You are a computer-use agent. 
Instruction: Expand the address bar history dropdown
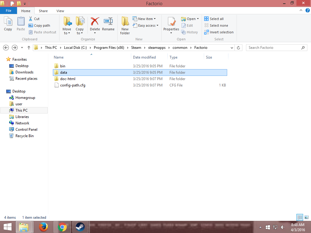(232, 48)
